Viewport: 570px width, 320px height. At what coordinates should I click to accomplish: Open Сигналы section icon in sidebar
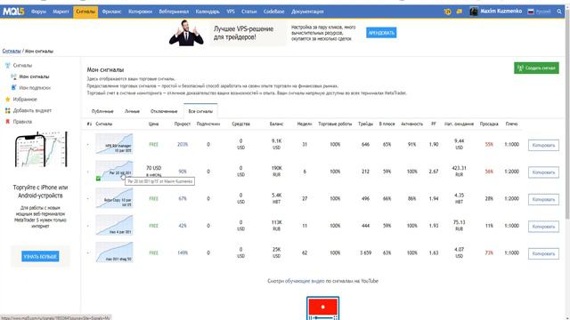pyautogui.click(x=8, y=66)
